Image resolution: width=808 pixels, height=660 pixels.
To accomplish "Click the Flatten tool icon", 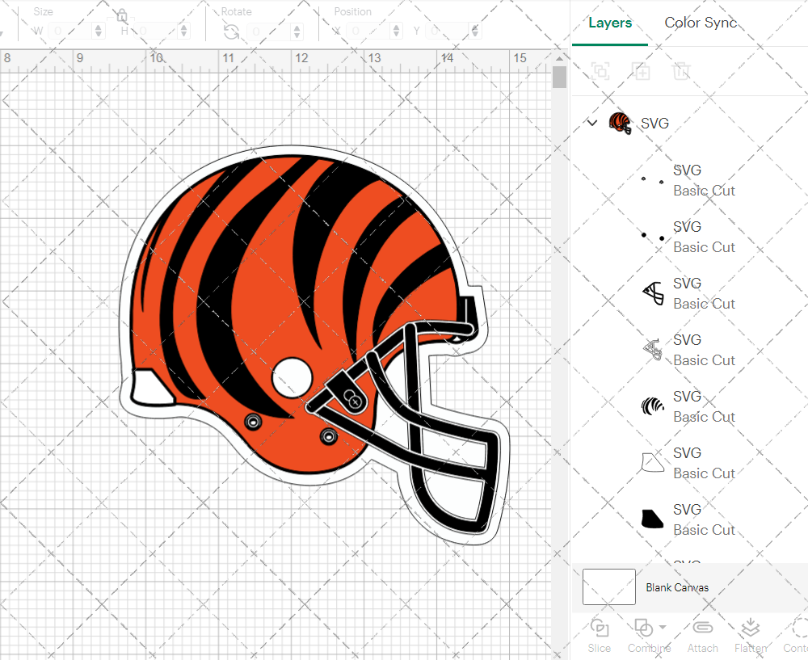I will (751, 628).
